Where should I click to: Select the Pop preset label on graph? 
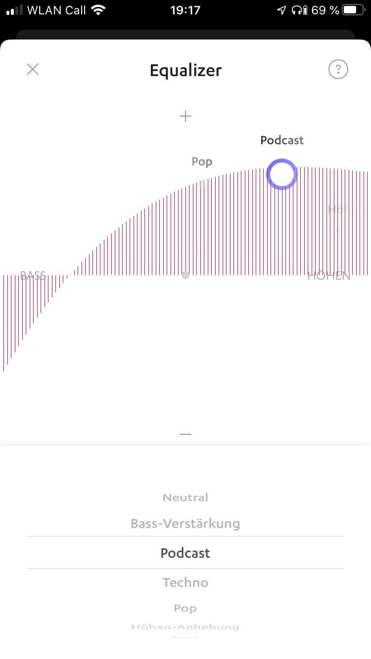[202, 162]
